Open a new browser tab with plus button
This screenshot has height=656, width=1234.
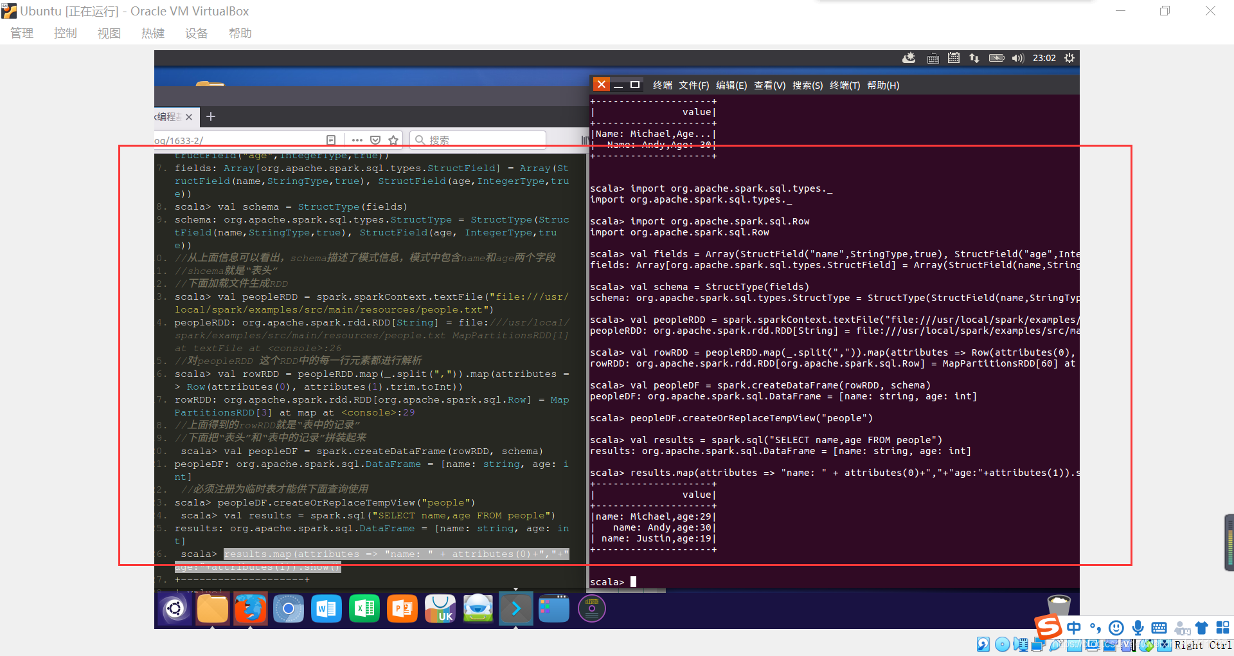point(211,116)
